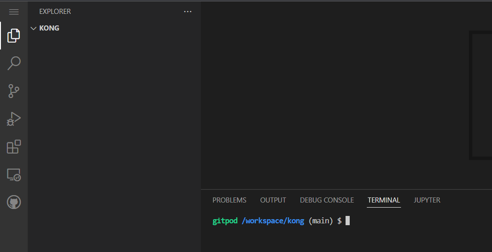
Task: Open the Remote Explorer view
Action: pos(14,174)
